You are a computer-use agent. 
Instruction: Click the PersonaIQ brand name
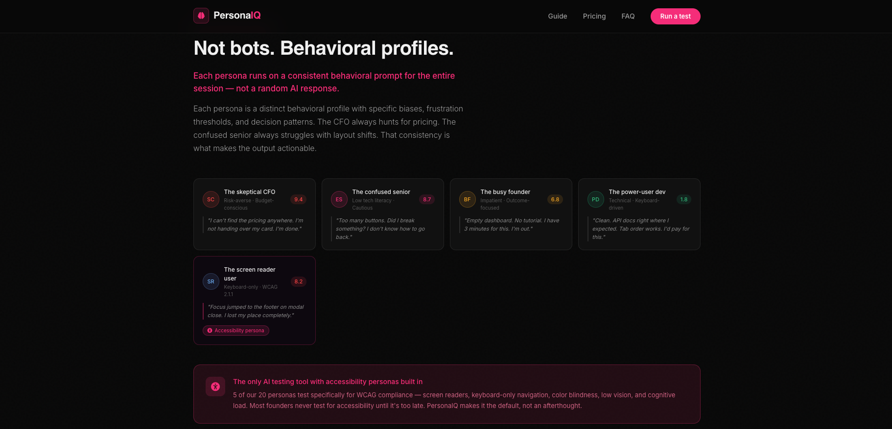pos(237,16)
